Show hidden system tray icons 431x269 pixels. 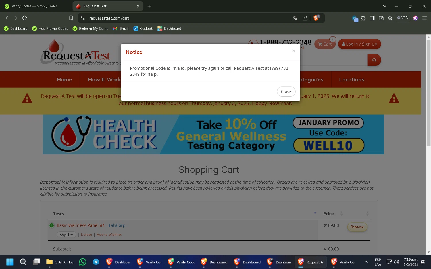[366, 262]
